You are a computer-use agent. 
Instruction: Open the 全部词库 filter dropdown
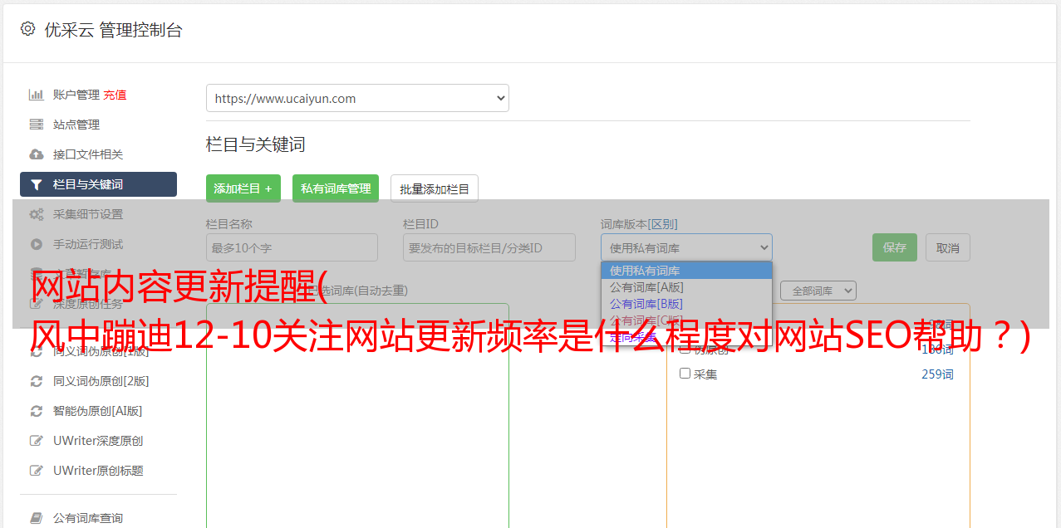818,291
